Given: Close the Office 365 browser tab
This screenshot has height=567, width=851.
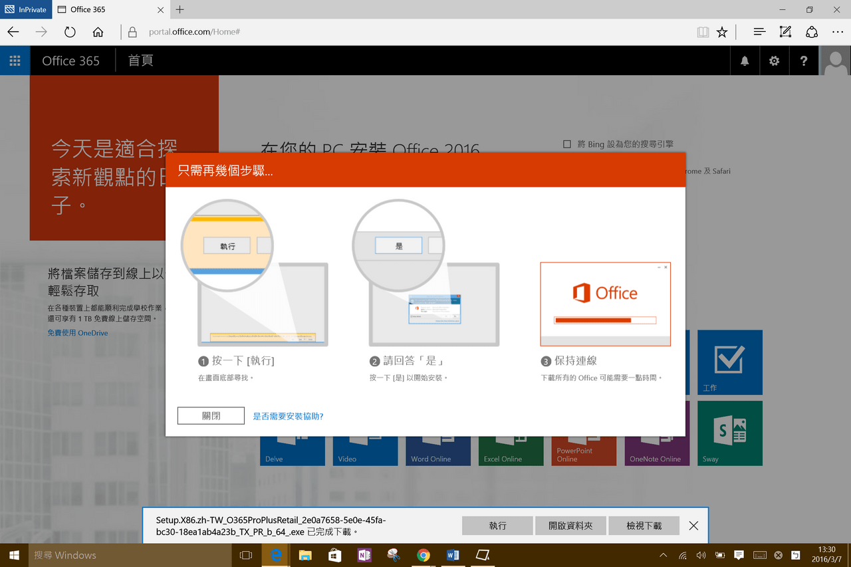Looking at the screenshot, I should pos(160,10).
